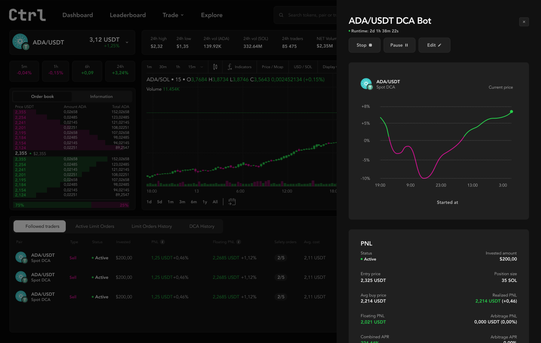Click the search magnifier icon

281,15
